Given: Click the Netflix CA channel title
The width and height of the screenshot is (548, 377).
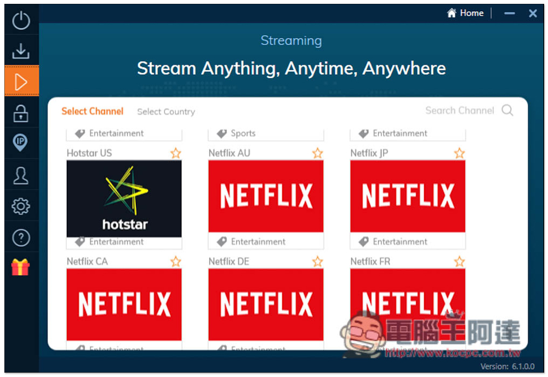Looking at the screenshot, I should pyautogui.click(x=87, y=262).
